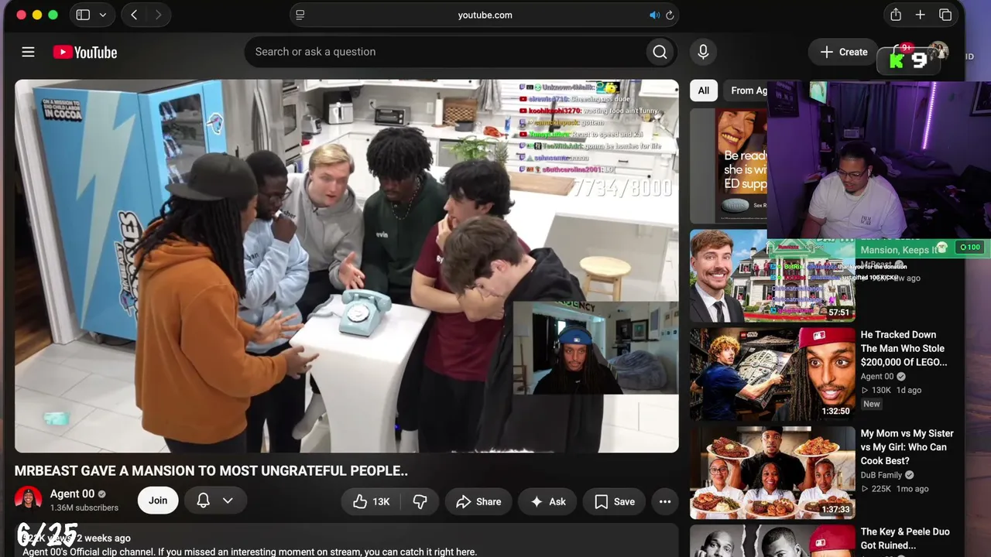This screenshot has width=991, height=557.
Task: Click the "New" badge on the LEGO video
Action: click(x=872, y=404)
